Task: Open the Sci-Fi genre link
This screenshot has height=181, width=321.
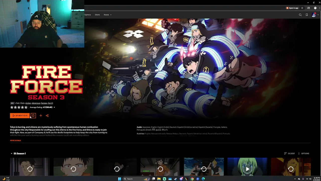Action: coord(50,103)
